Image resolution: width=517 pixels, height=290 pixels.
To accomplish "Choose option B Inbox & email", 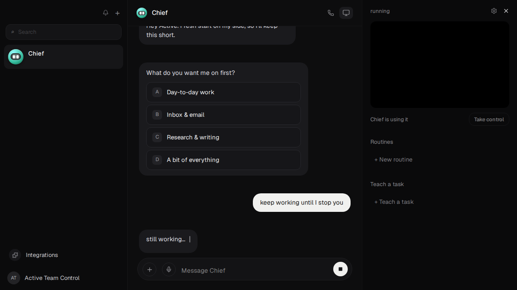I will [223, 115].
